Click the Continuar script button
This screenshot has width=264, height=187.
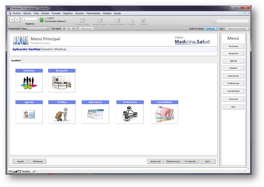(210, 29)
